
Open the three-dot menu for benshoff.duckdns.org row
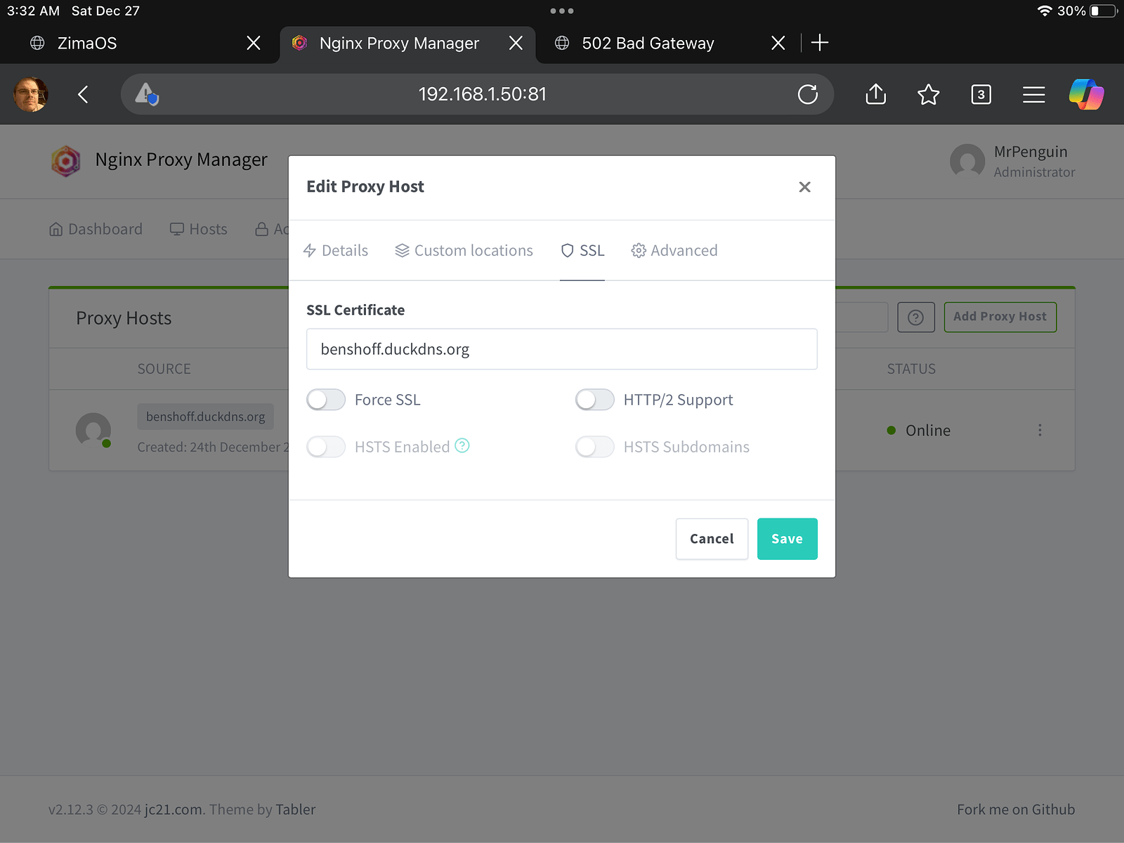coord(1040,430)
